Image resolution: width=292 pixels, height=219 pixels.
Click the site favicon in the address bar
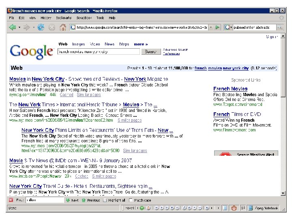point(73,28)
